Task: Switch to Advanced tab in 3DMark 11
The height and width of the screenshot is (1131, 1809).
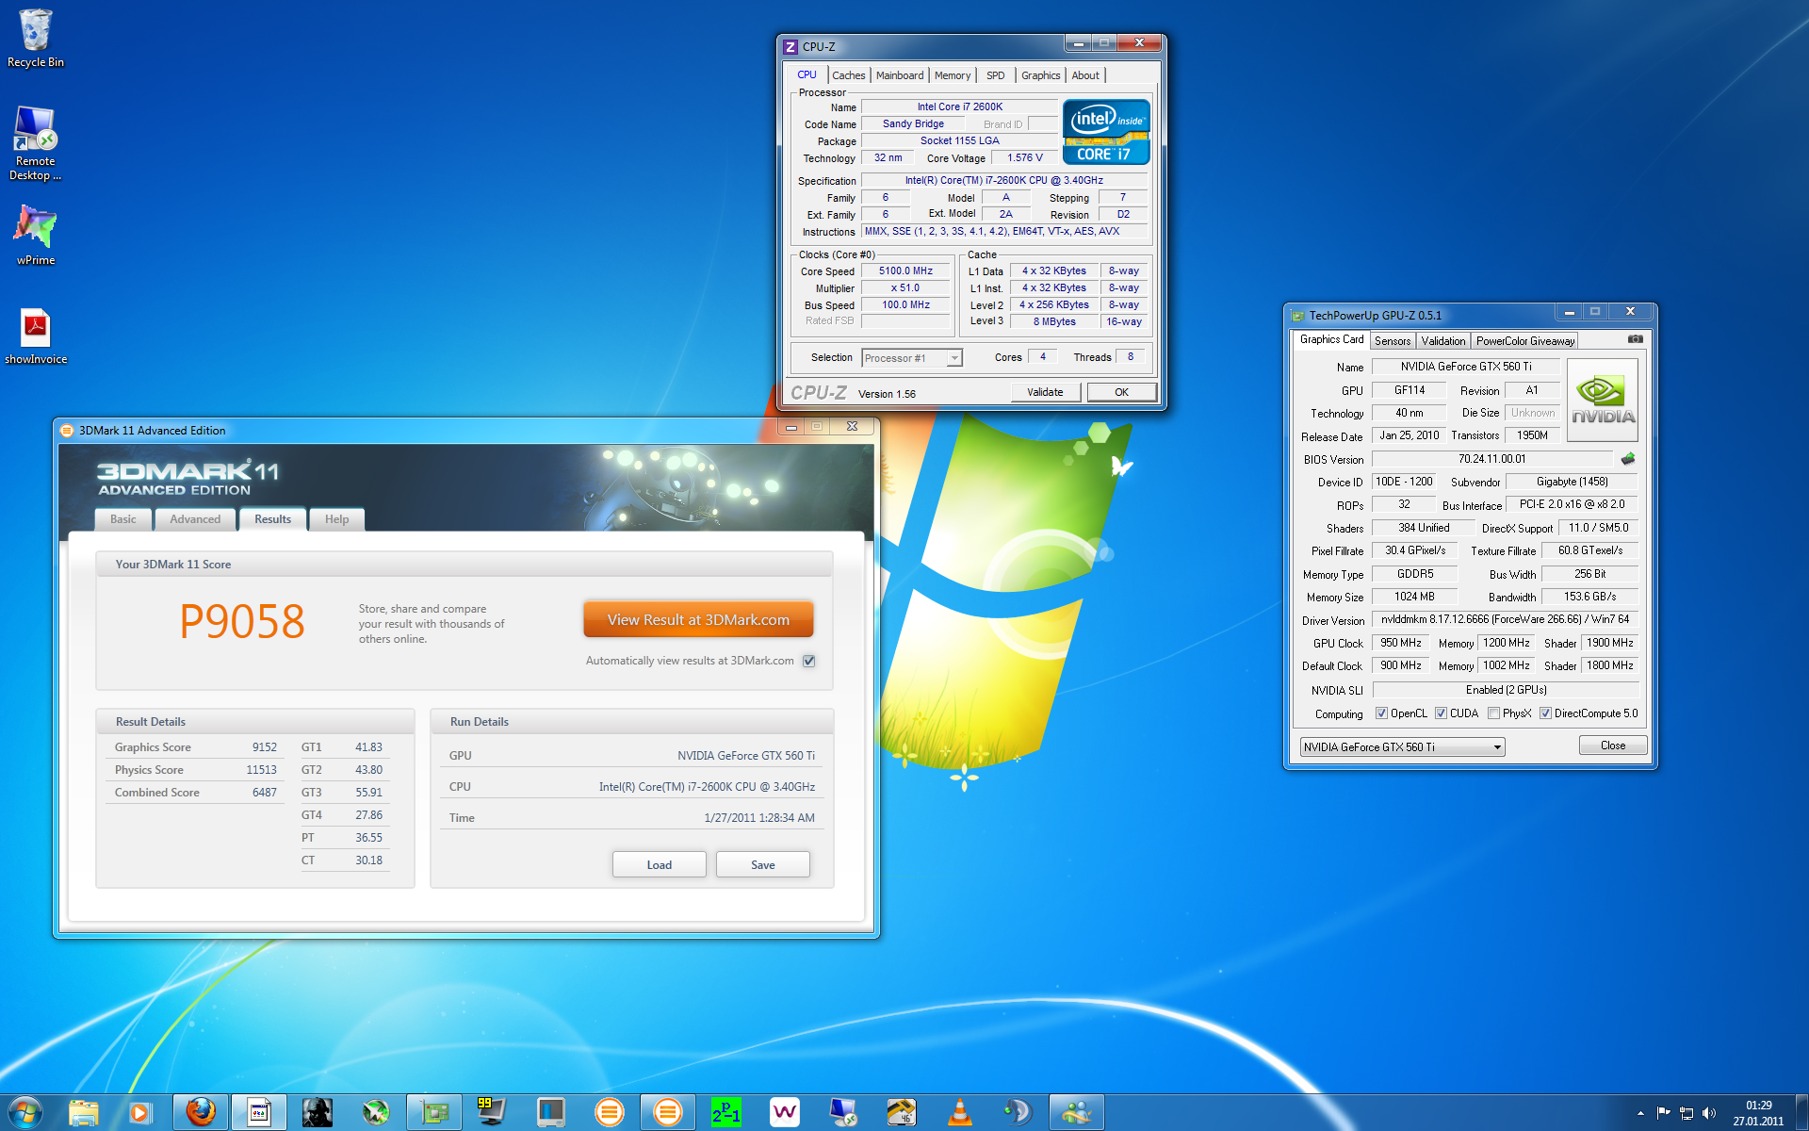Action: pyautogui.click(x=195, y=519)
